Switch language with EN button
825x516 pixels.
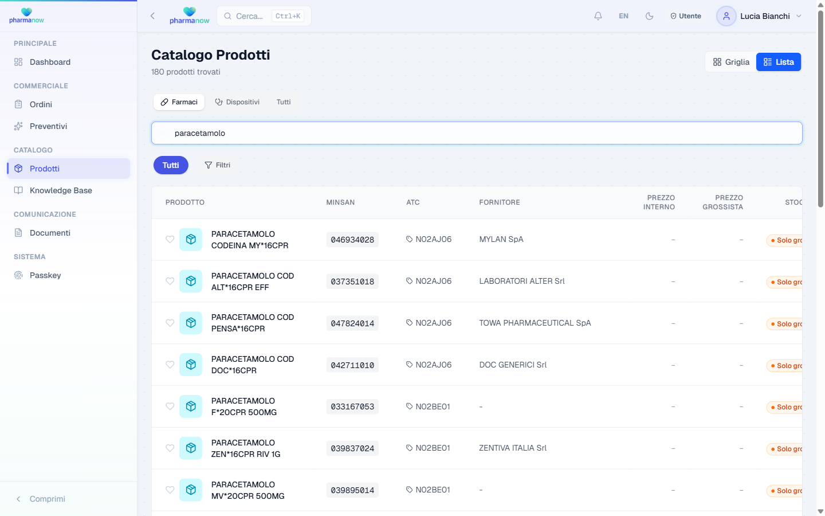point(623,16)
